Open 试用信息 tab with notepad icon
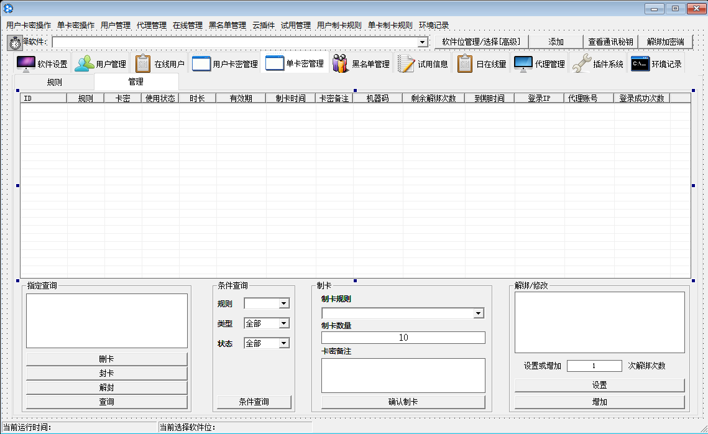708x434 pixels. click(x=423, y=64)
